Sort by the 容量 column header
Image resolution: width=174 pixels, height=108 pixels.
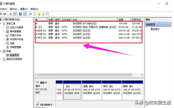(x=124, y=20)
